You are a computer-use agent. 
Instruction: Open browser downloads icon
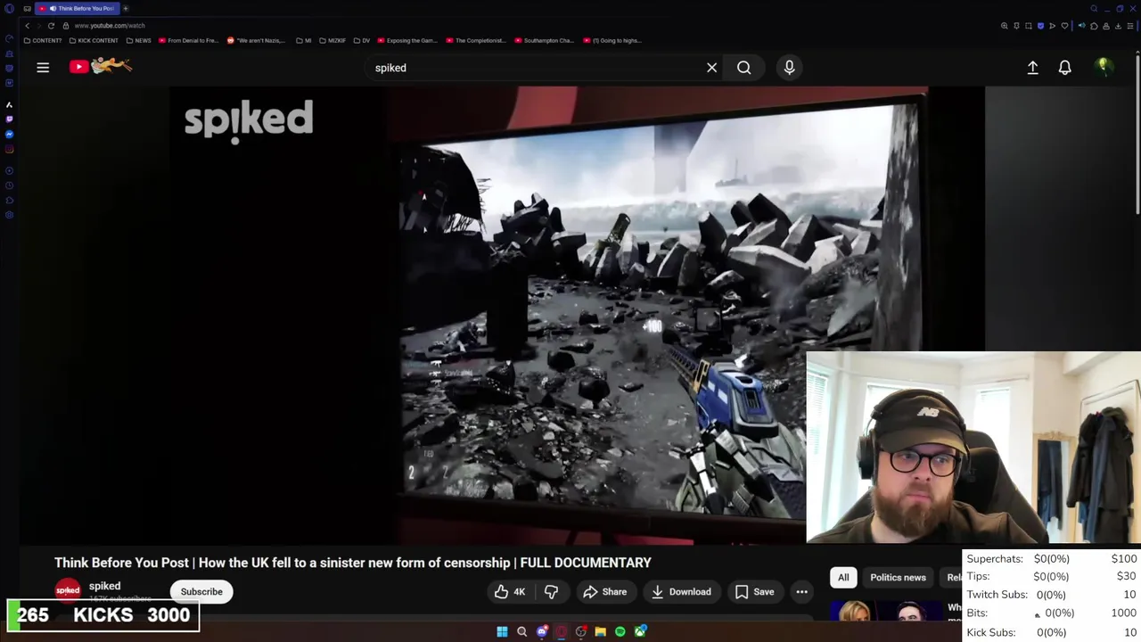(x=1118, y=26)
